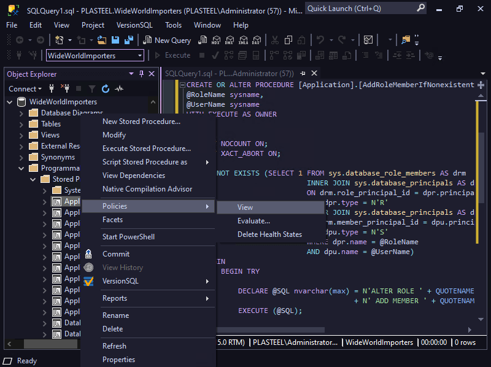Image resolution: width=491 pixels, height=367 pixels.
Task: Click the Cut scissors icon
Action: click(274, 40)
